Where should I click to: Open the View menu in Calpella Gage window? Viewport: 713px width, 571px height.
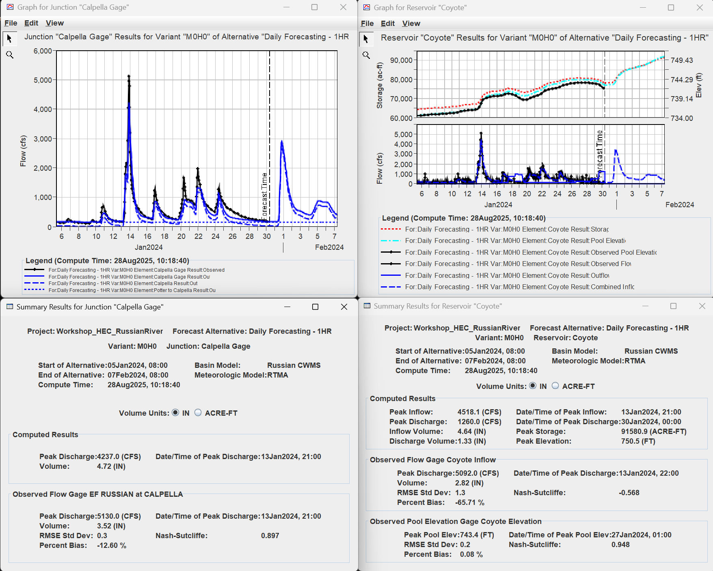(54, 23)
